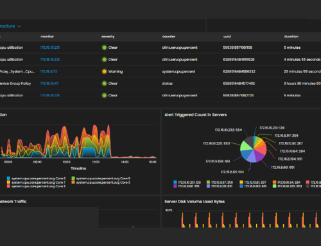This screenshot has height=246, width=321.
Task: Toggle the lavender 172.16.8.121 pie legend entry
Action: point(220,186)
